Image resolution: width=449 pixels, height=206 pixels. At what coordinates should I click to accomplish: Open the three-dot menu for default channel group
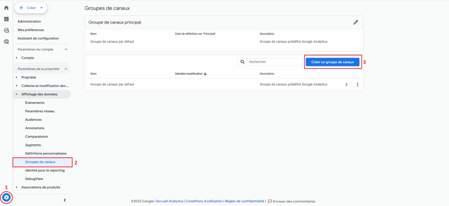point(357,84)
